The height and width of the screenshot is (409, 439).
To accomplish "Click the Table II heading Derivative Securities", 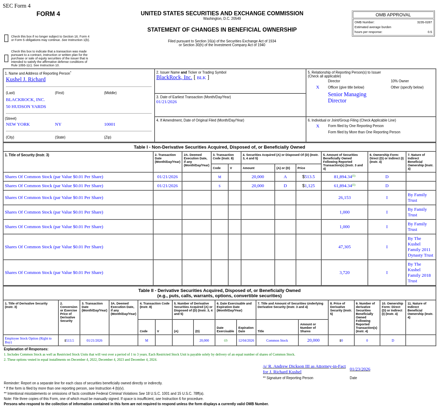I will click(219, 293).
